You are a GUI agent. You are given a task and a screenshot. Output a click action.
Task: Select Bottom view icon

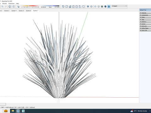point(83,7)
